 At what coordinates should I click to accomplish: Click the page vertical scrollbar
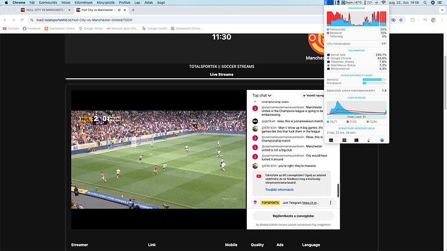(x=445, y=83)
